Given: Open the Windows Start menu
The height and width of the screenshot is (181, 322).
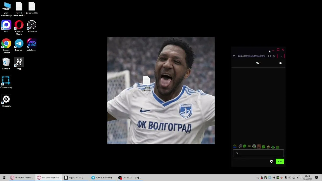Looking at the screenshot, I should 4,177.
